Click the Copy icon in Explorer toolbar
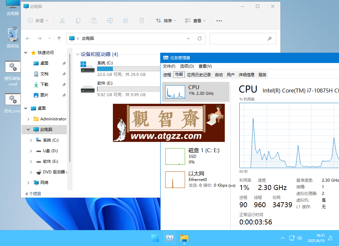Viewport: 339px width, 246px height. tap(78, 21)
